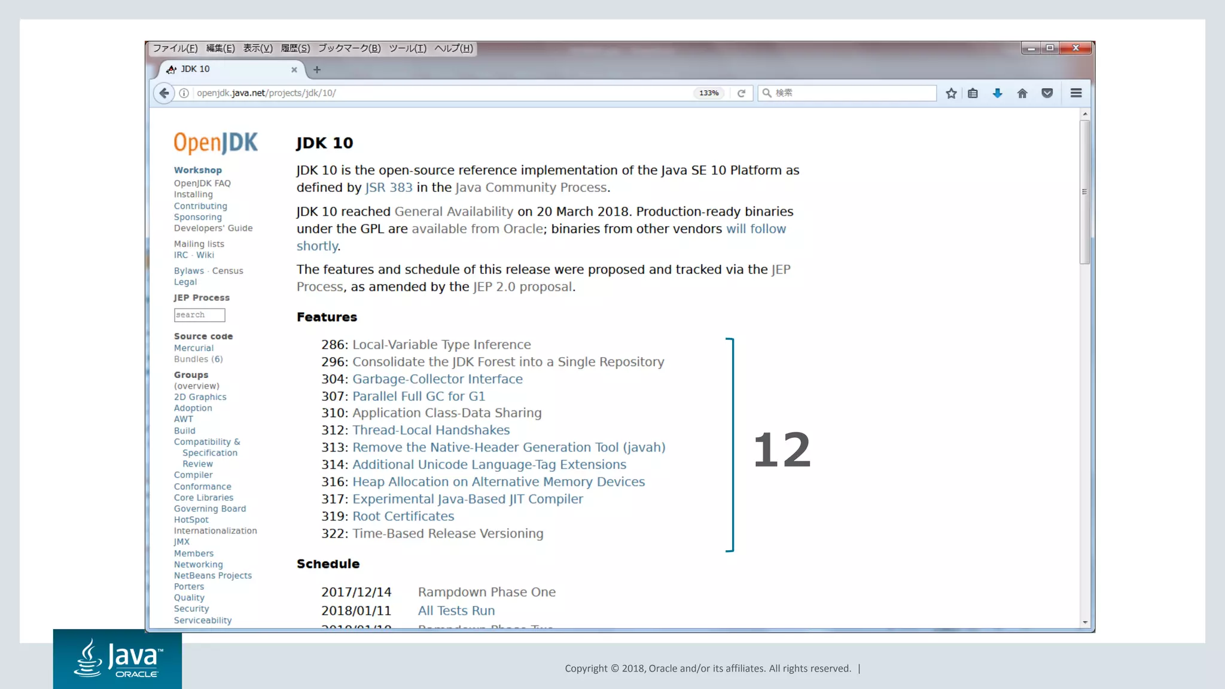Open 編集(E) menu
The width and height of the screenshot is (1225, 689).
click(220, 48)
